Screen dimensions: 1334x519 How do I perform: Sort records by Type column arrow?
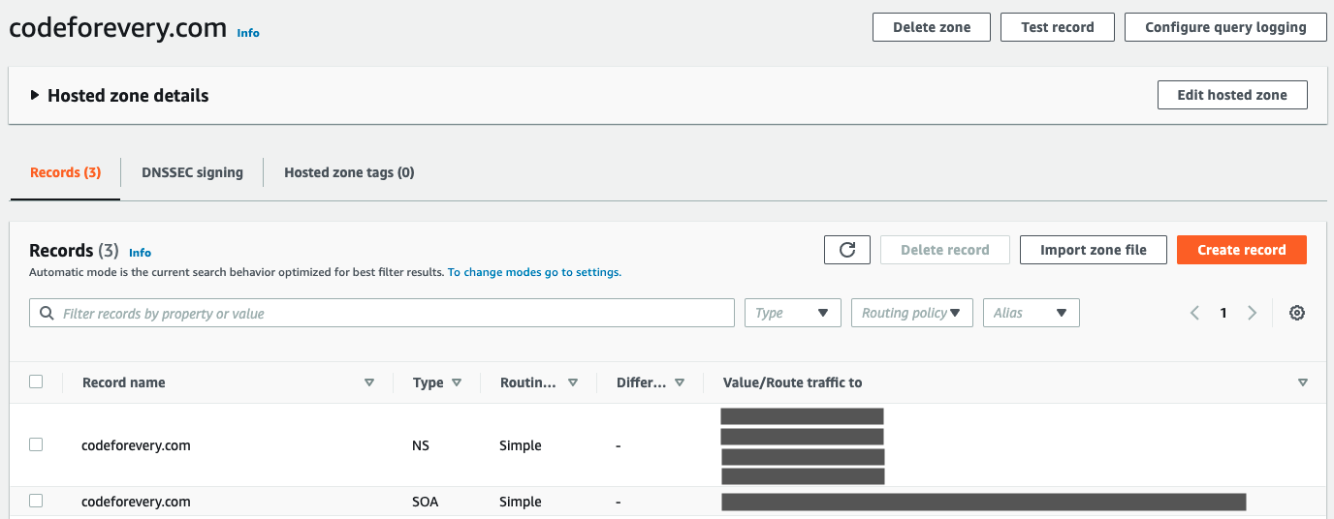point(457,382)
